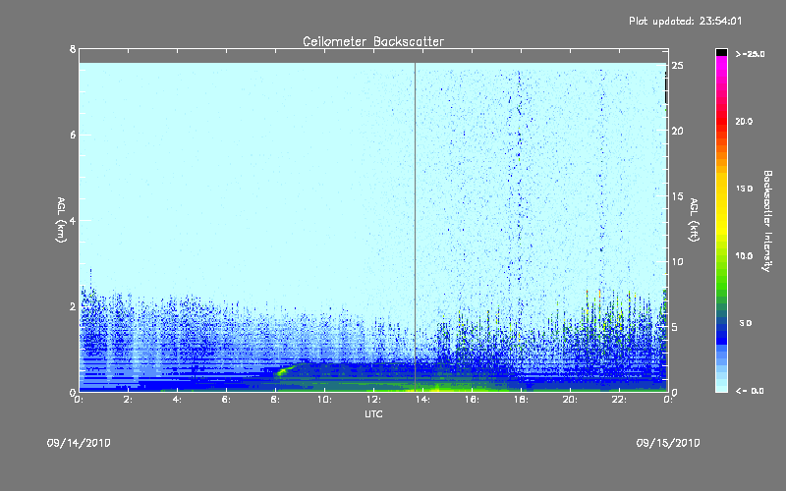Click the vertical gray time marker line

click(415, 226)
